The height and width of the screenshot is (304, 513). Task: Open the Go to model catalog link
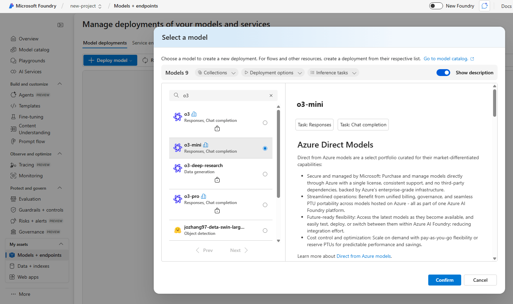click(x=446, y=59)
